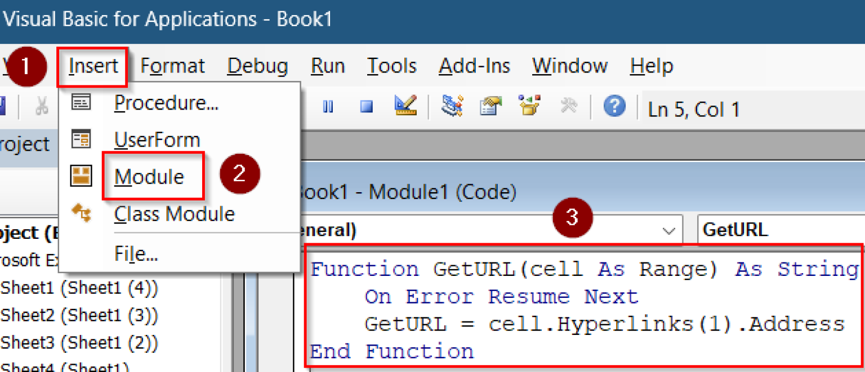Select Sheet2 (Sheet1 (3)) in project tree
The width and height of the screenshot is (865, 372).
(x=79, y=316)
